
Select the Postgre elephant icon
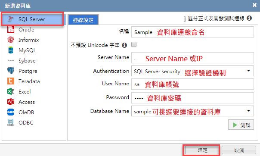point(11,71)
